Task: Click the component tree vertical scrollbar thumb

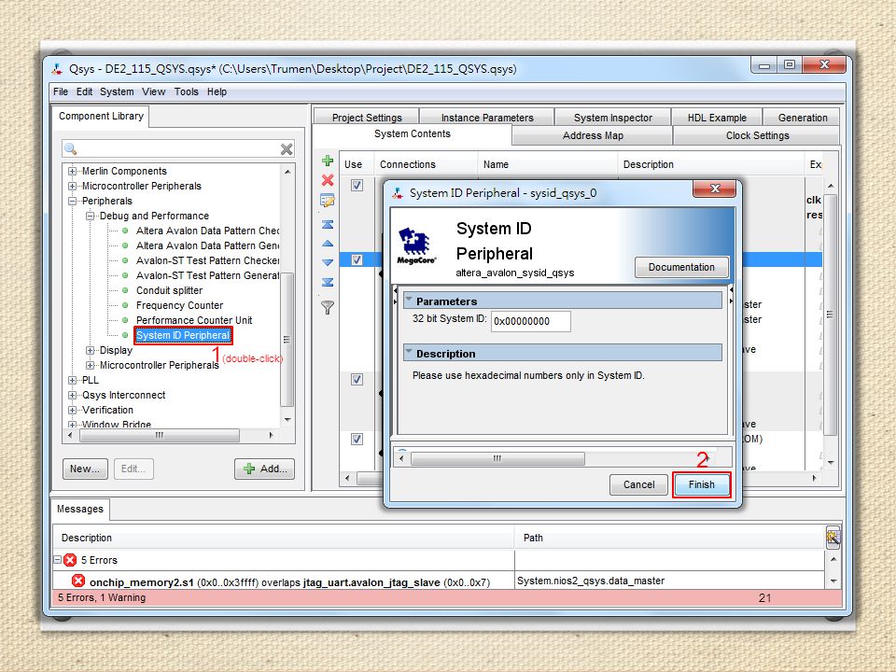Action: [x=287, y=340]
